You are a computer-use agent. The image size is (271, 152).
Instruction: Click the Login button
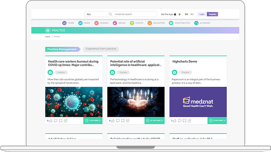(x=202, y=14)
